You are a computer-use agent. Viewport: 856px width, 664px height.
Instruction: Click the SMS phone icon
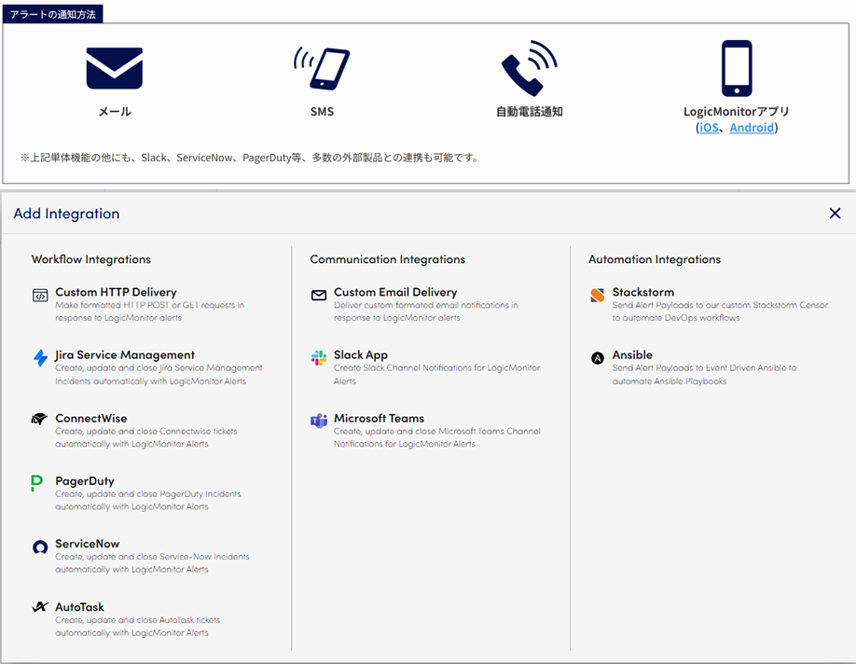(x=322, y=69)
